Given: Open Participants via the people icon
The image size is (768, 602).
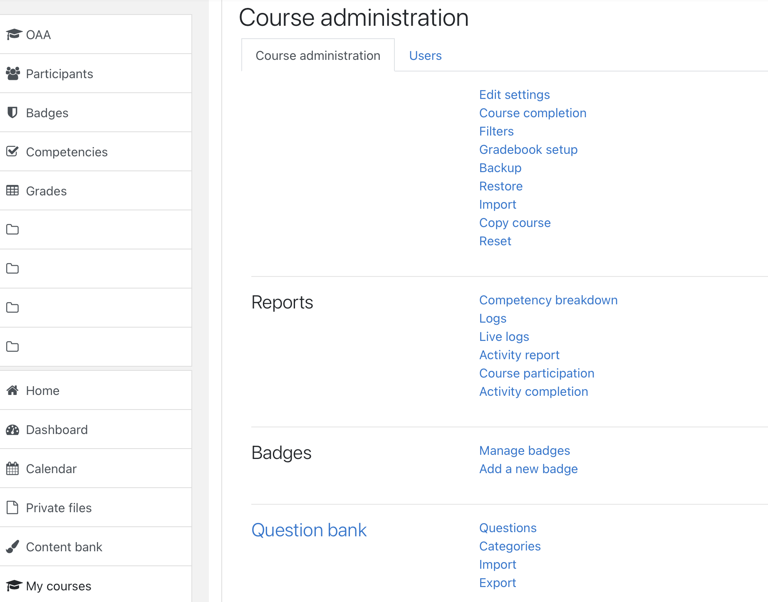Looking at the screenshot, I should pyautogui.click(x=13, y=74).
